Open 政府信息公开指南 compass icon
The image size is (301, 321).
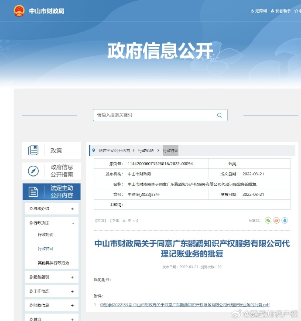pos(34,171)
